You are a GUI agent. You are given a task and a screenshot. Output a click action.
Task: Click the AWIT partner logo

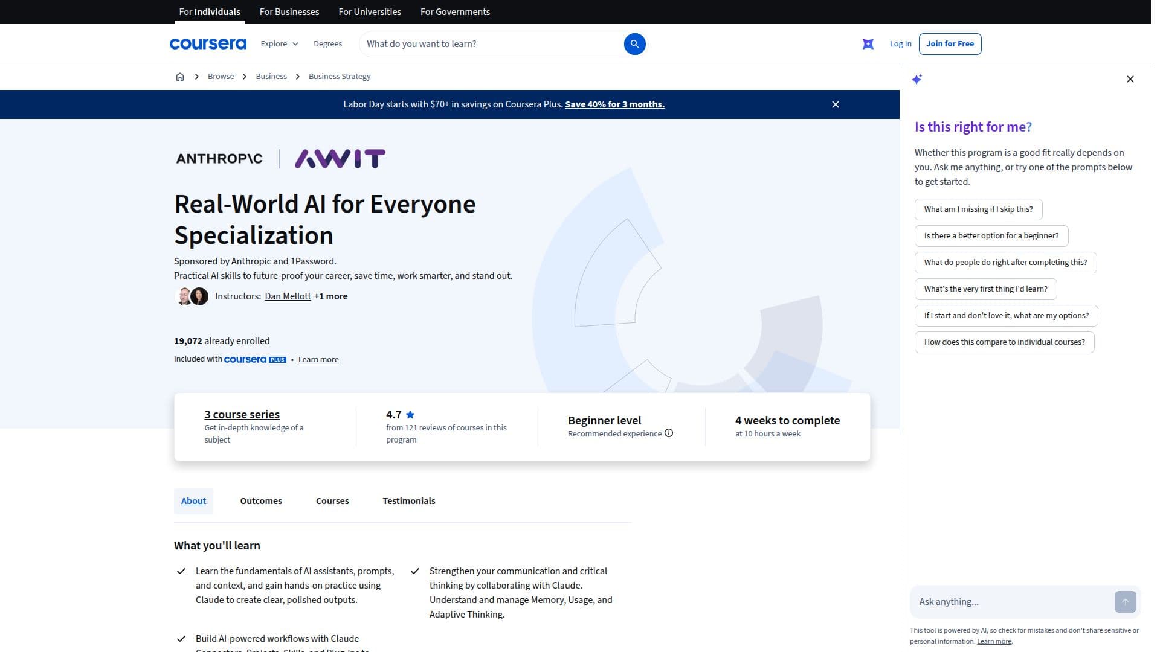pyautogui.click(x=340, y=159)
